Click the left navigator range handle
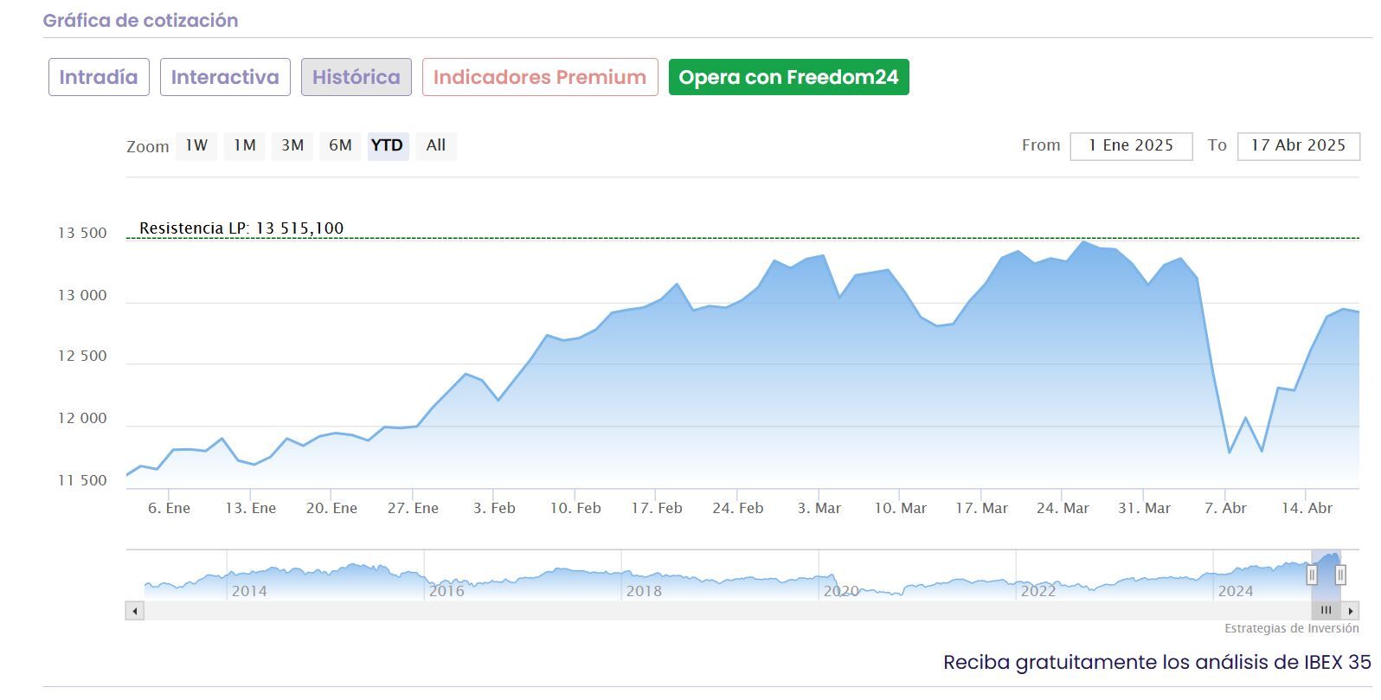The height and width of the screenshot is (700, 1381). (x=1312, y=575)
